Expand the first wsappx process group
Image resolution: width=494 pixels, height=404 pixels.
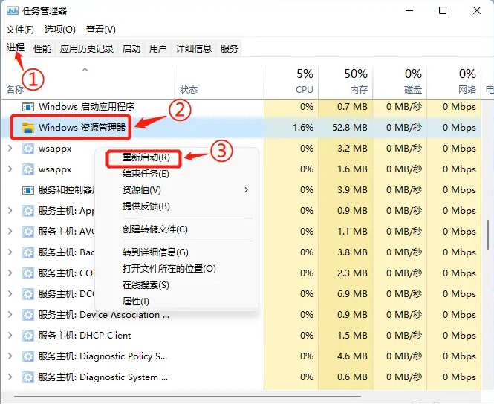tap(10, 149)
